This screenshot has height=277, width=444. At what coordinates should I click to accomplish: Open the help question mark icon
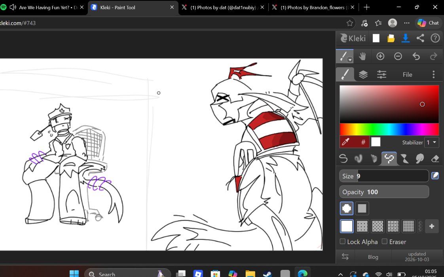(x=435, y=38)
